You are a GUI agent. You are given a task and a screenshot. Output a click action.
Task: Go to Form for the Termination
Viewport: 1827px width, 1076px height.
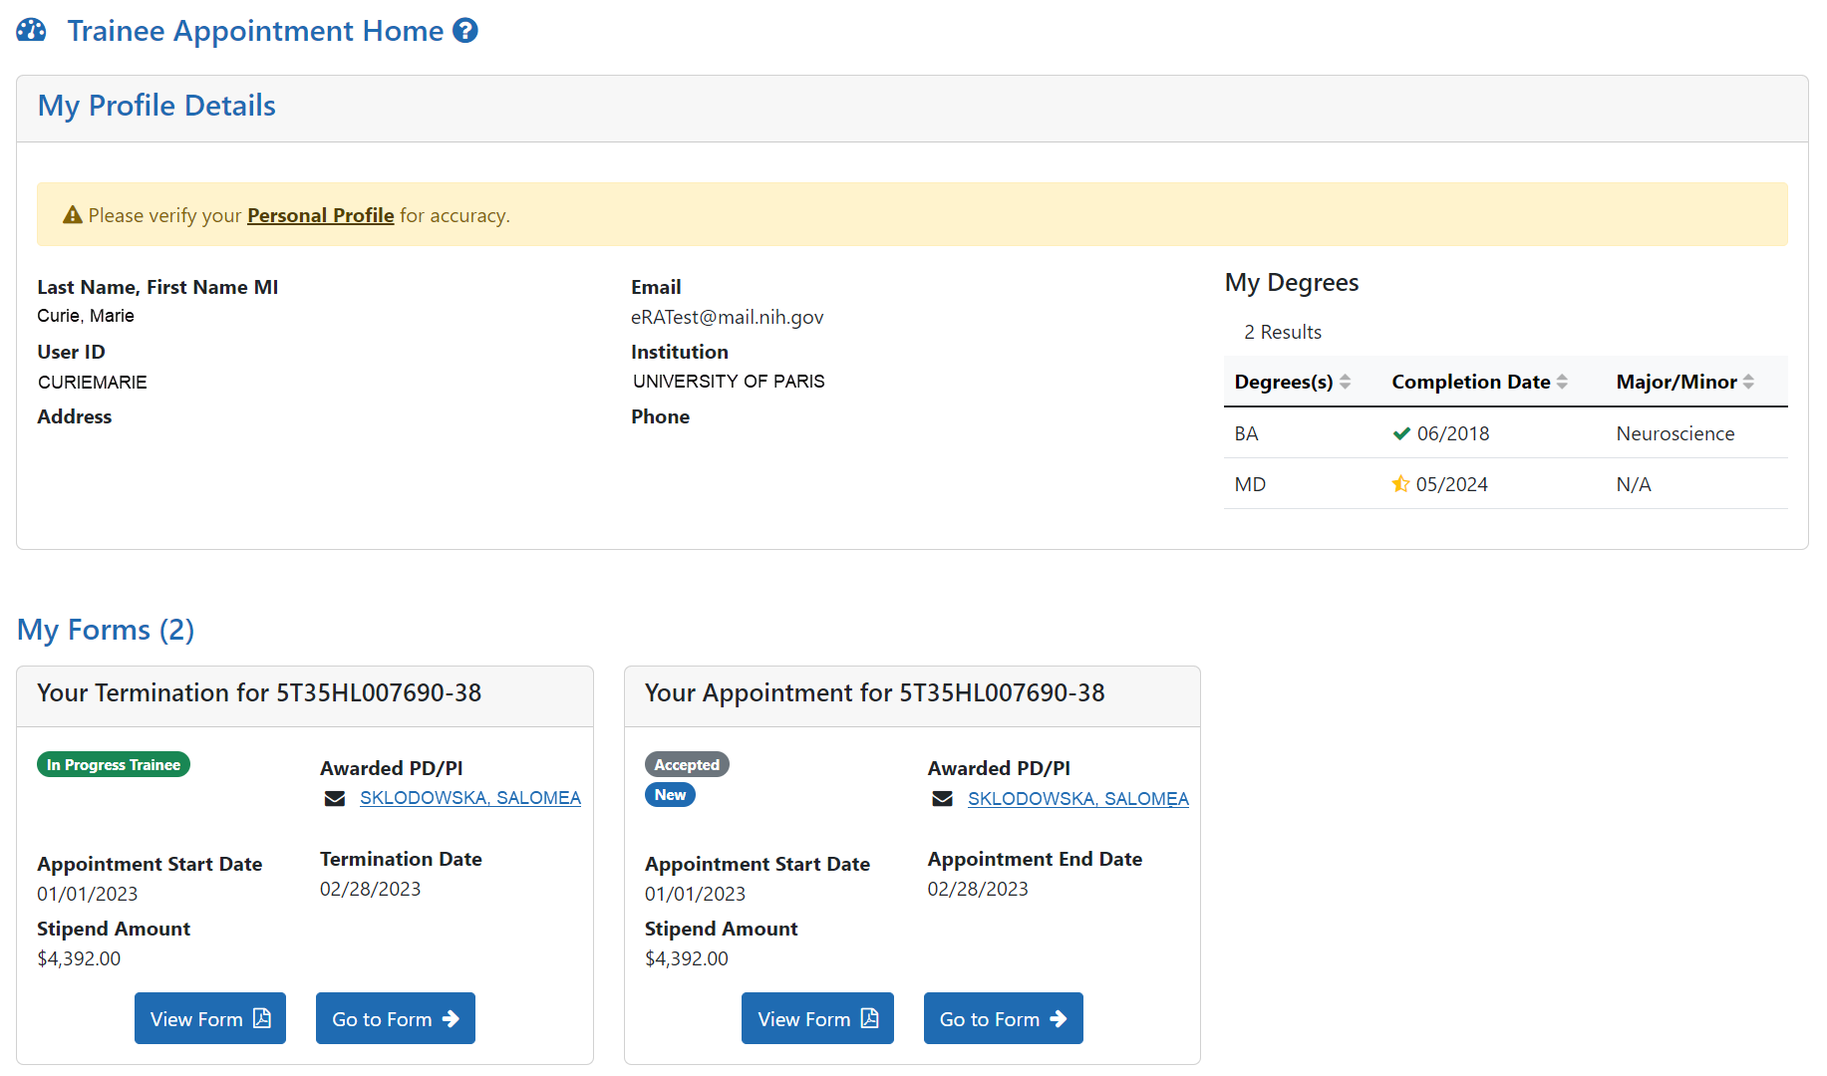pos(395,1018)
